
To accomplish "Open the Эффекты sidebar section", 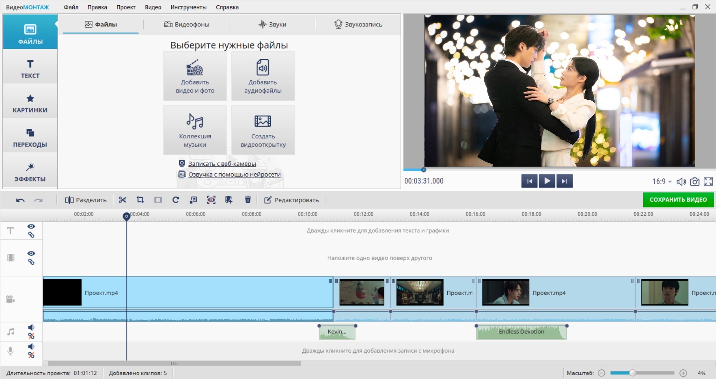I will [30, 172].
